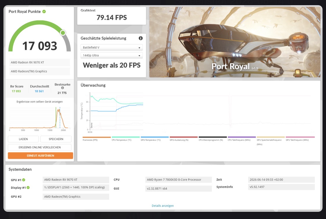The width and height of the screenshot is (326, 219).
Task: Click the Weniger als 20 FPS estimate
Action: [112, 65]
